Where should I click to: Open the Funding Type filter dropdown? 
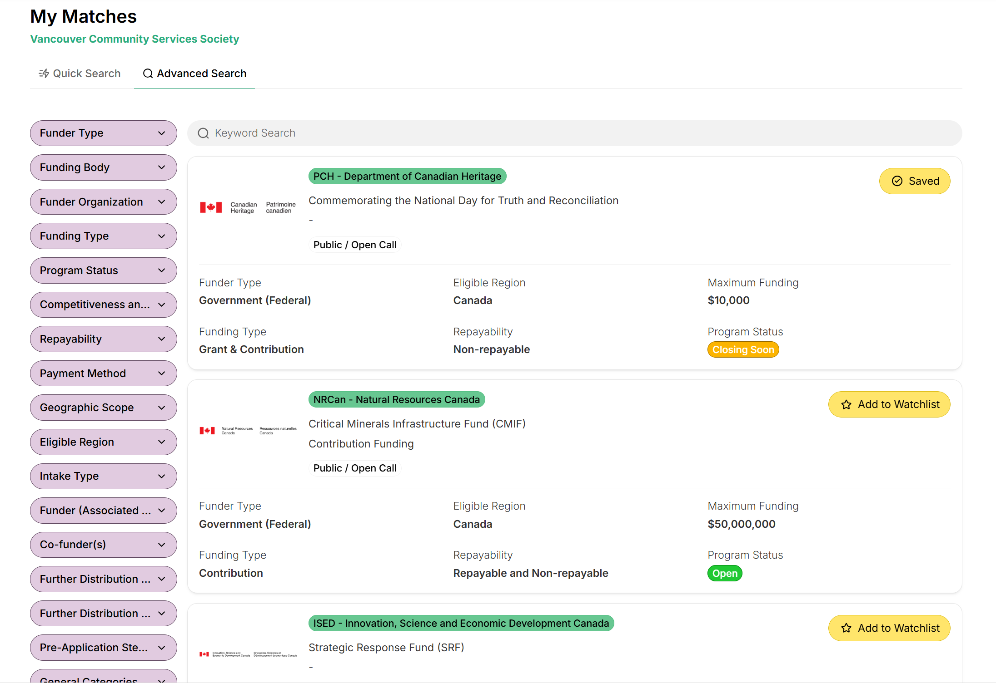coord(104,236)
